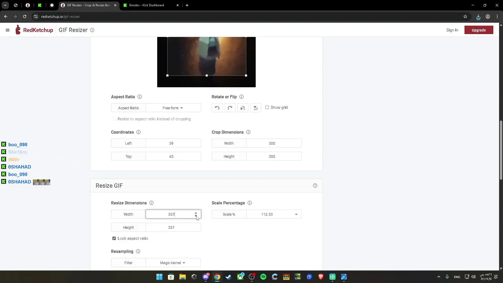
Task: Open Resize Dimensions info tooltip
Action: point(151,203)
